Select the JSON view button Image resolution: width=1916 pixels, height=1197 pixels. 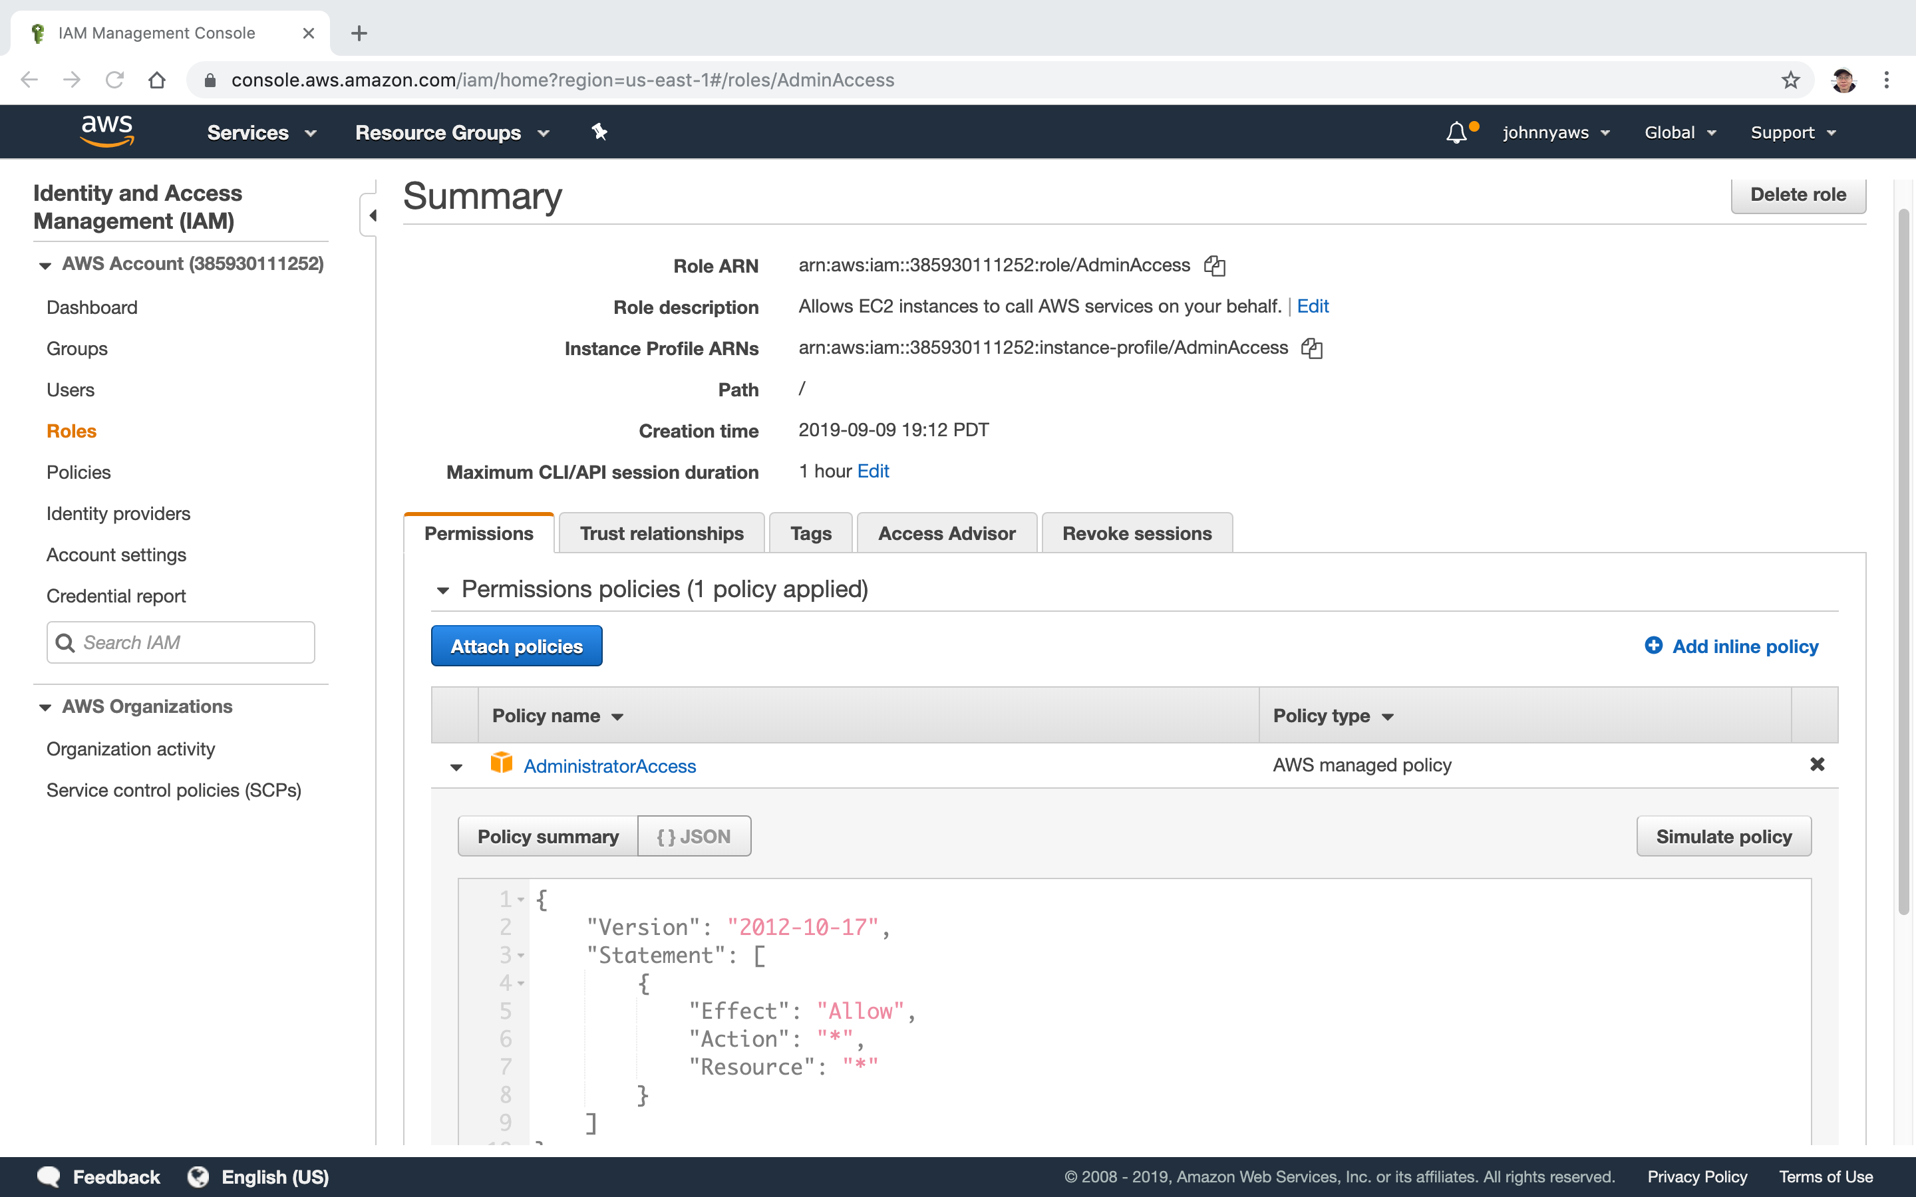695,836
